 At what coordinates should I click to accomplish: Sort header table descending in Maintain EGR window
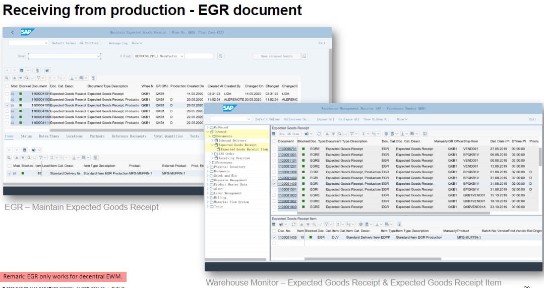pos(21,78)
